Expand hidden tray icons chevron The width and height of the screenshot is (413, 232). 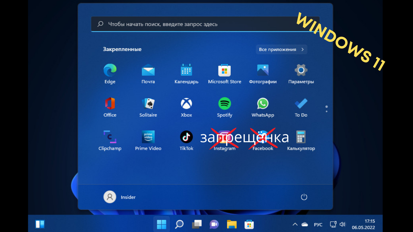click(295, 224)
